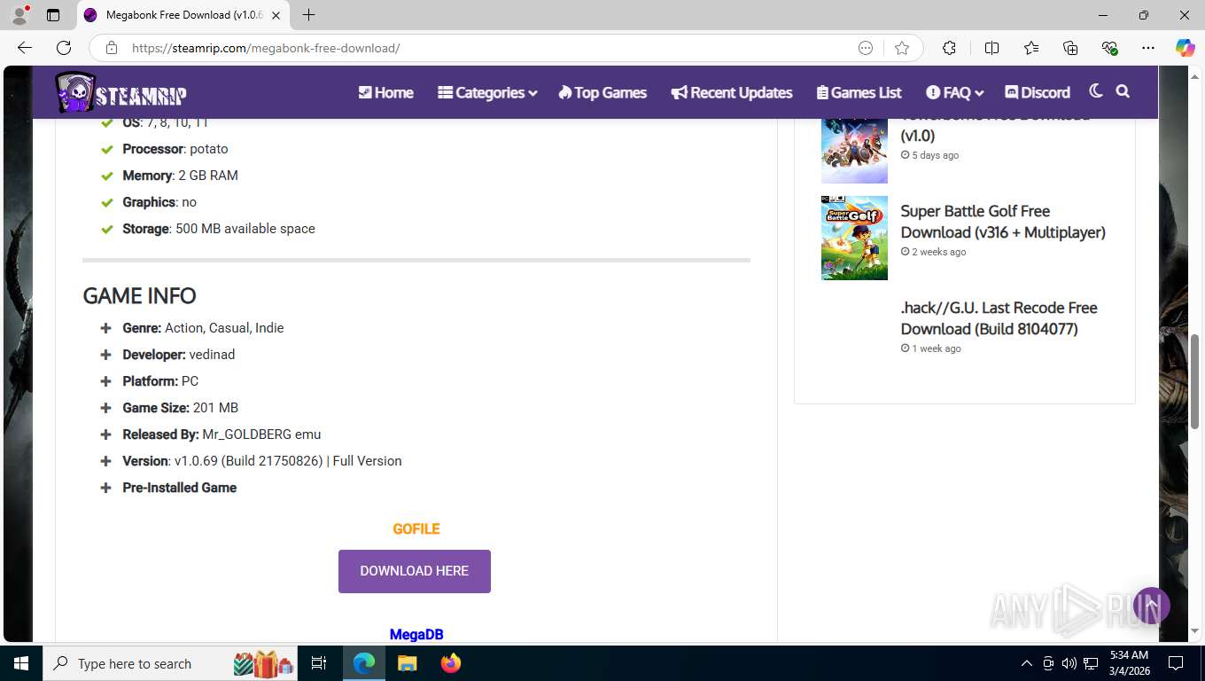Open a new browser tab
This screenshot has width=1205, height=681.
(x=308, y=15)
